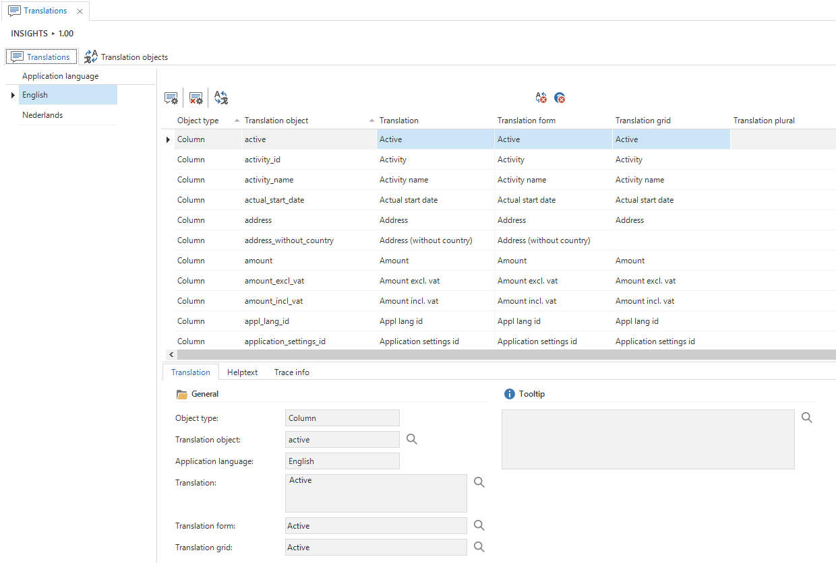
Task: Select Nederlands application language
Action: click(x=42, y=115)
